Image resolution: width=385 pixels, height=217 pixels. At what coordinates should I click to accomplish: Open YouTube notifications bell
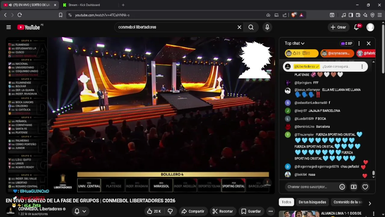pos(356,27)
